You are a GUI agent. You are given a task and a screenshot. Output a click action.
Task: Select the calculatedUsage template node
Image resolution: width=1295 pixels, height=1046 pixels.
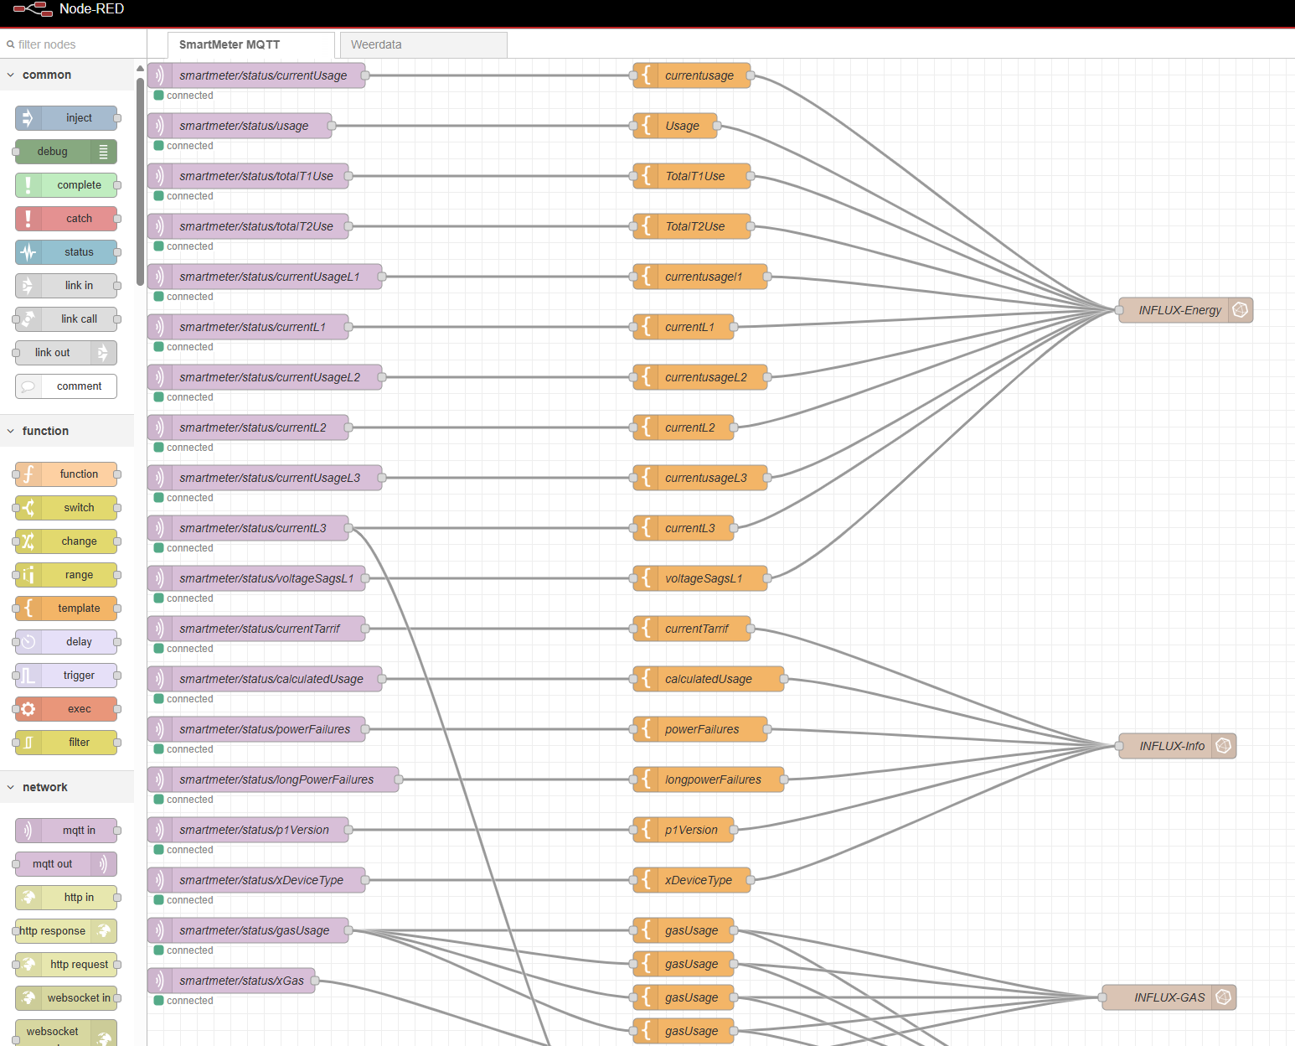pyautogui.click(x=709, y=679)
